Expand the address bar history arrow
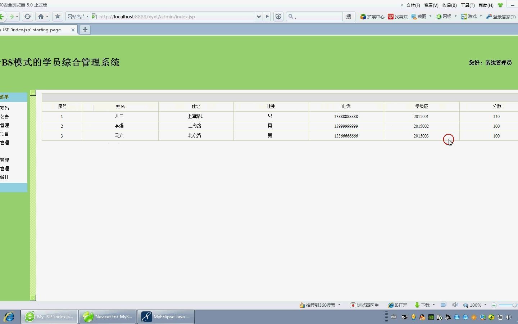518x324 pixels. [x=259, y=17]
